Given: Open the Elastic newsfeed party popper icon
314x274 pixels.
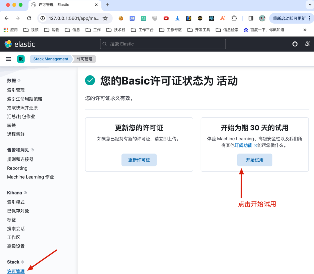Looking at the screenshot, I should pos(307,44).
